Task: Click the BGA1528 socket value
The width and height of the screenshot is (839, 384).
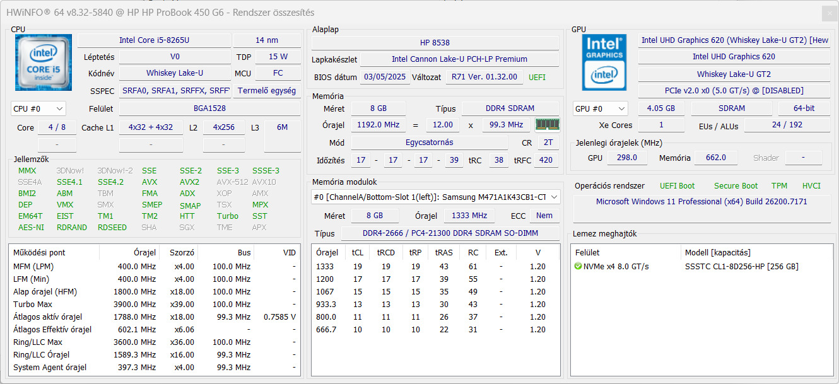Action: (209, 108)
